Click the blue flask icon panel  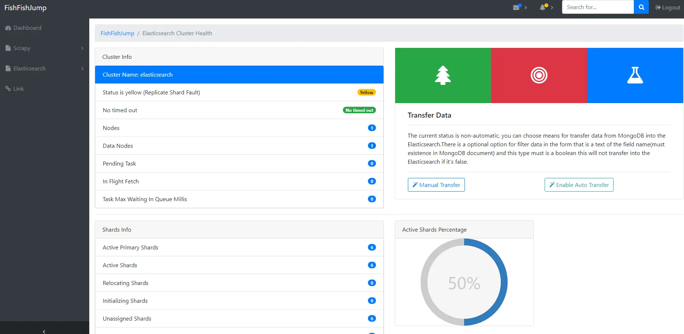pyautogui.click(x=635, y=75)
